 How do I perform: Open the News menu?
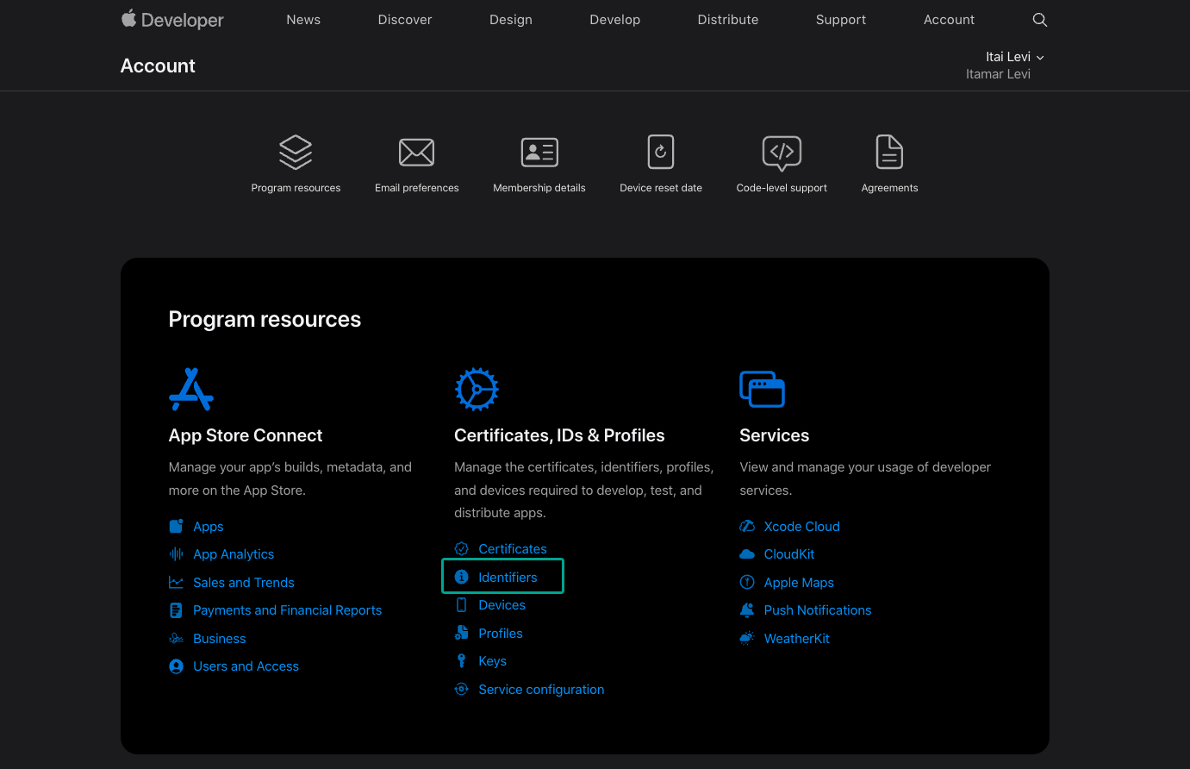pyautogui.click(x=303, y=20)
